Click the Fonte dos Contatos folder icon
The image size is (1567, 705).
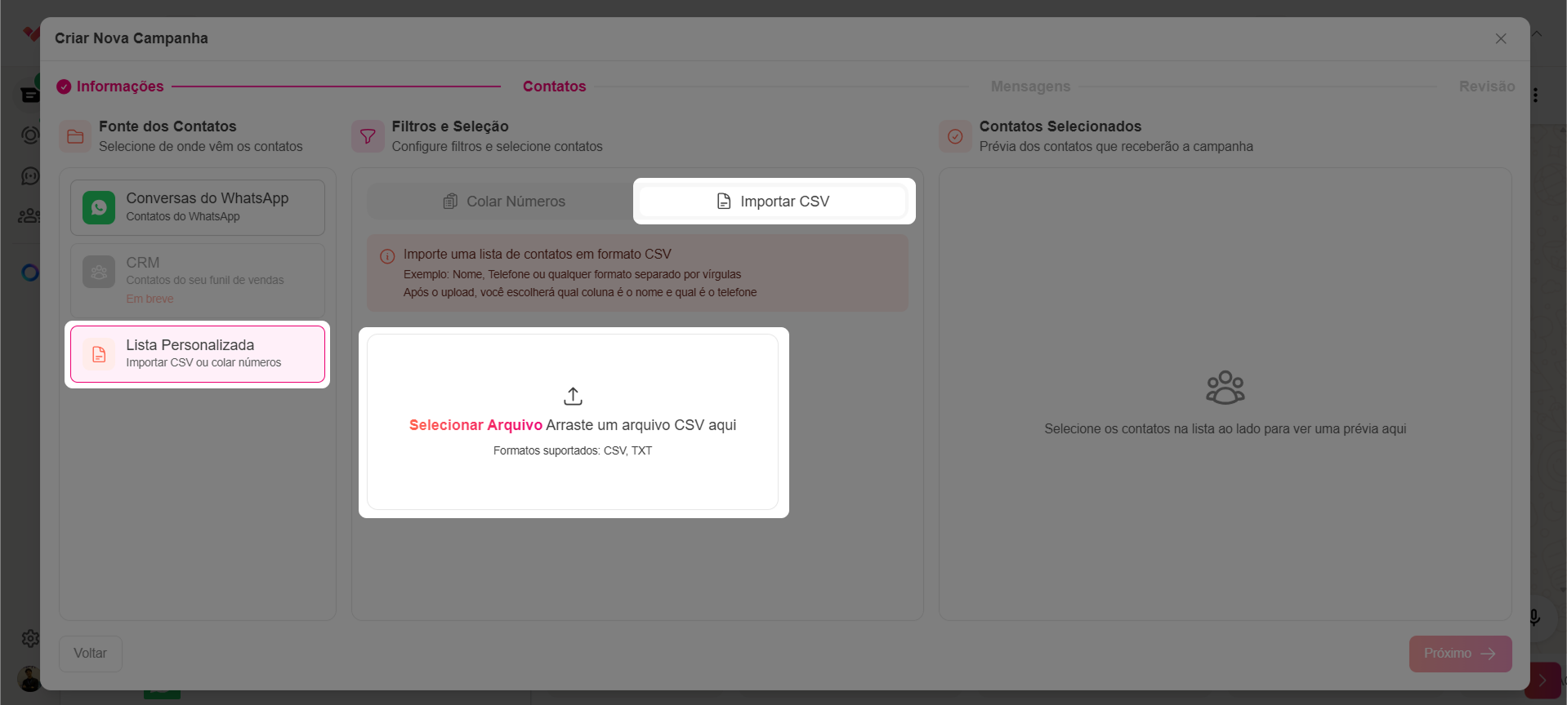click(x=75, y=136)
